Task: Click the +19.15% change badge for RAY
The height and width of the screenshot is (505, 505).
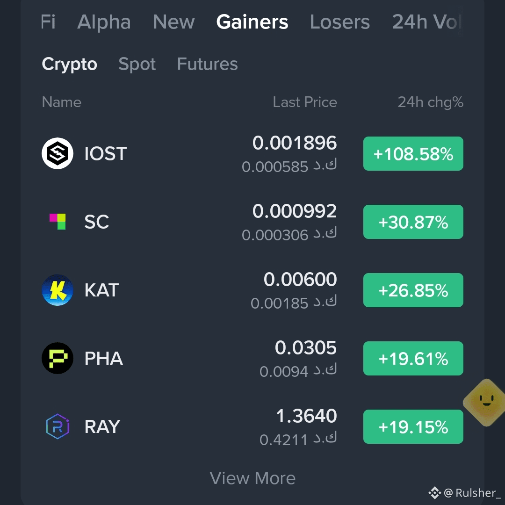Action: click(x=413, y=427)
